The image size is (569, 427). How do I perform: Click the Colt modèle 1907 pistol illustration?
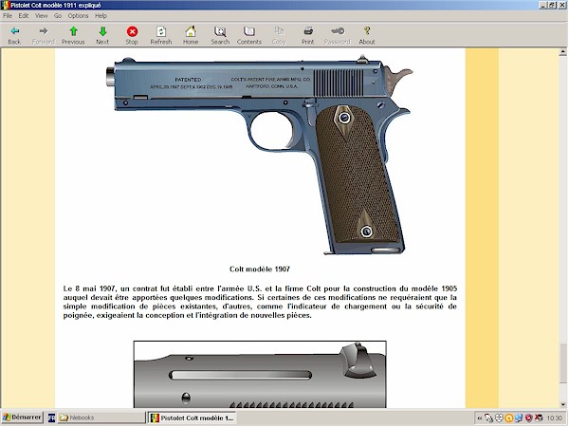[x=260, y=155]
